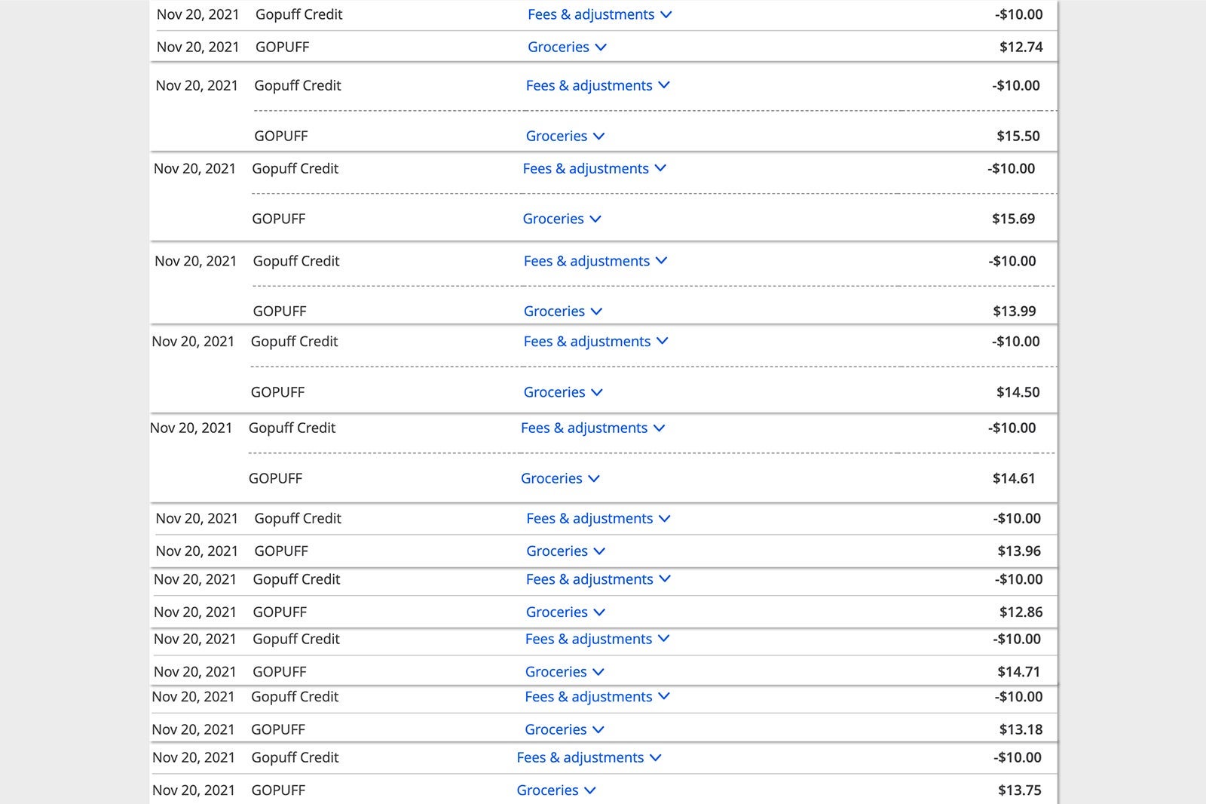Click GOPUFF merchant on $12.86 row
1206x804 pixels.
pyautogui.click(x=280, y=612)
